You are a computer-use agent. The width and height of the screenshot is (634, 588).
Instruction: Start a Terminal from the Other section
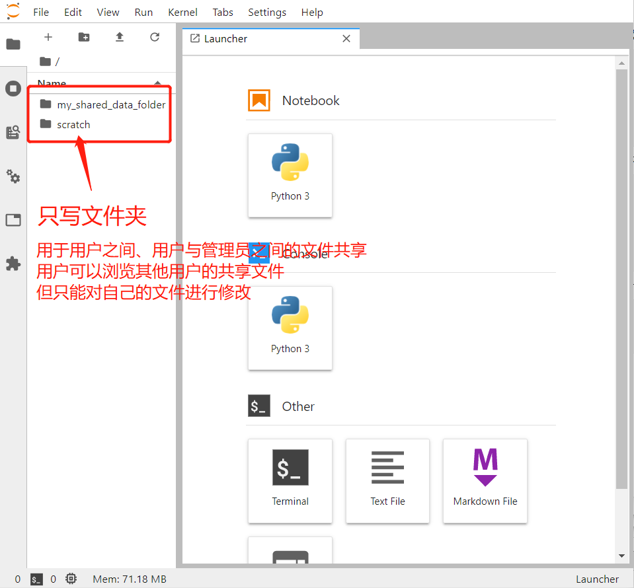pos(290,481)
